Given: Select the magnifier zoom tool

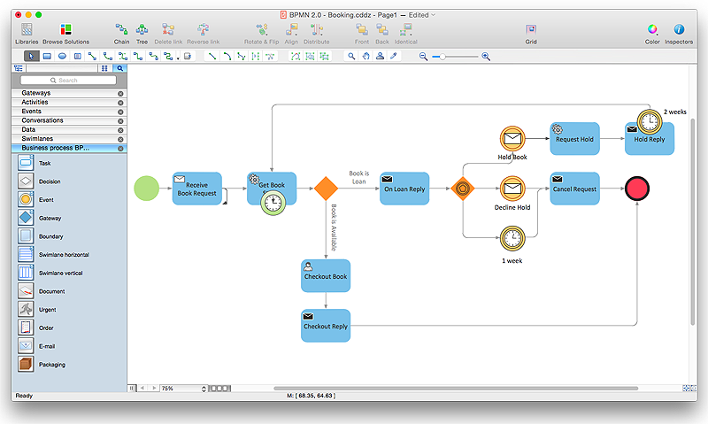Looking at the screenshot, I should coord(351,57).
